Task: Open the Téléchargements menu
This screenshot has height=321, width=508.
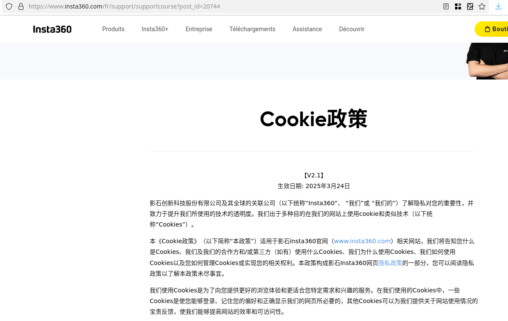Action: click(252, 29)
